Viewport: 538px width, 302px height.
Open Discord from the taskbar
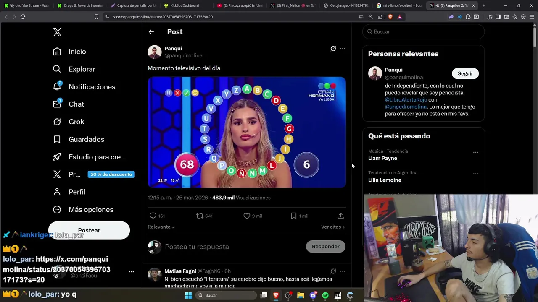coord(313,295)
